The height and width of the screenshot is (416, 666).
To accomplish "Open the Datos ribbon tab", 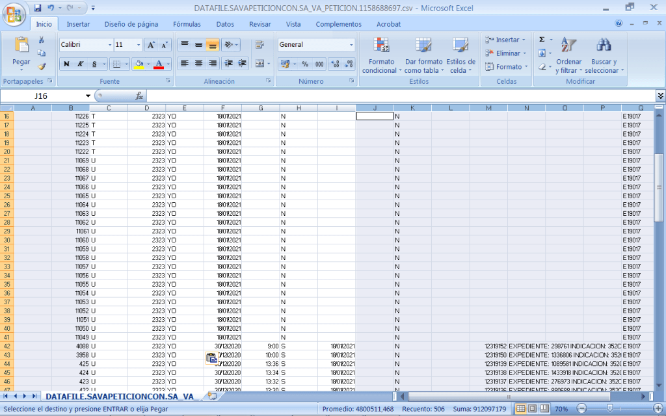I will pos(225,24).
